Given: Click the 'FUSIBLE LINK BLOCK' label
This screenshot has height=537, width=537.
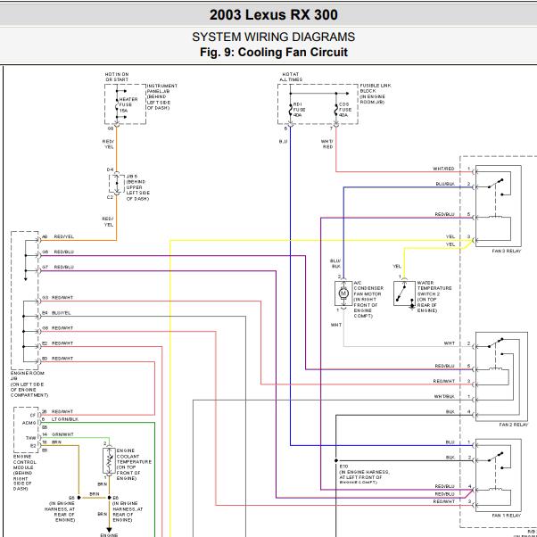Looking at the screenshot, I should pos(376,94).
